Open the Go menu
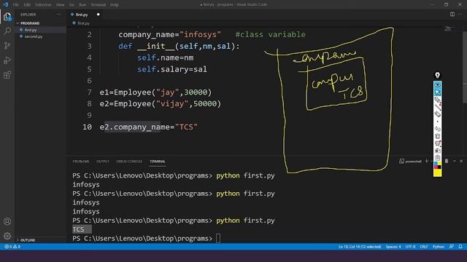 (72, 5)
